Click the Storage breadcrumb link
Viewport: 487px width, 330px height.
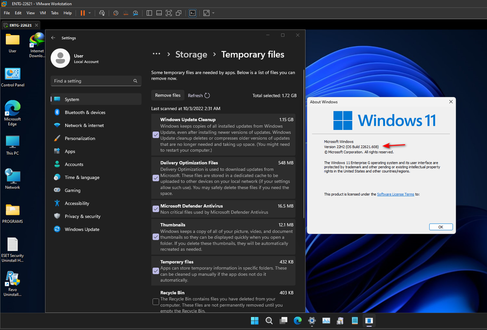click(191, 54)
